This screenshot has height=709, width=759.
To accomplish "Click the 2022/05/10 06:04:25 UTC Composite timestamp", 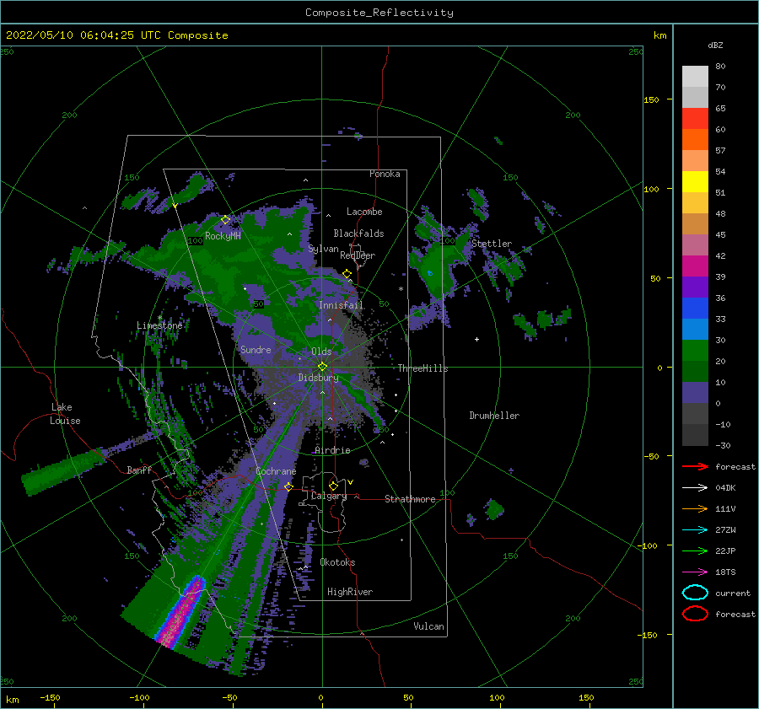I will [117, 35].
